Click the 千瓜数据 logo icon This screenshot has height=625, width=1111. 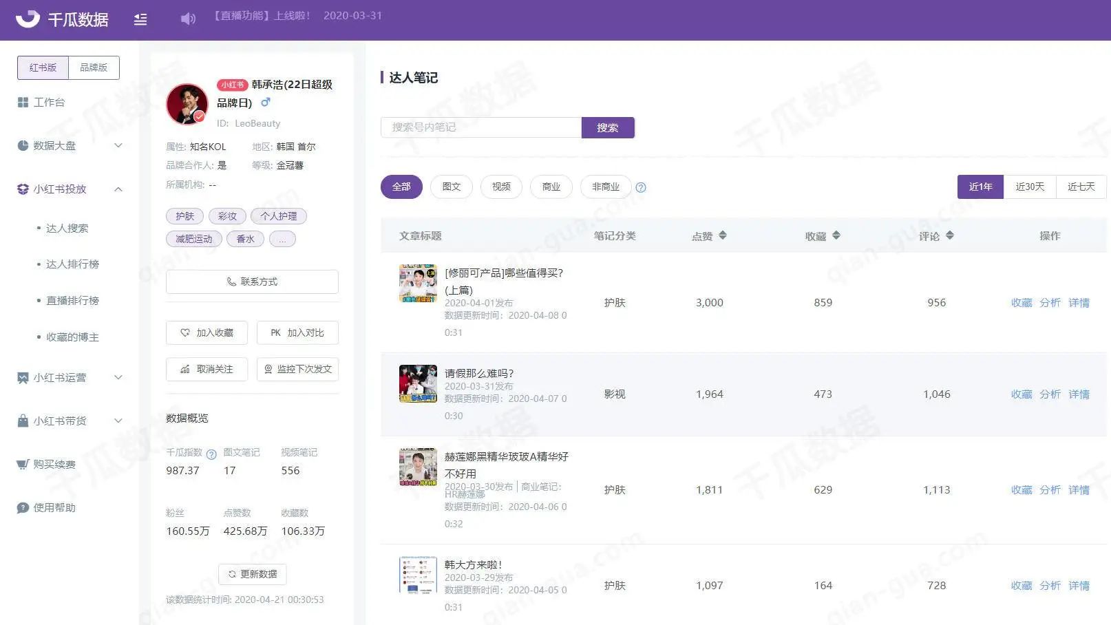pyautogui.click(x=28, y=19)
